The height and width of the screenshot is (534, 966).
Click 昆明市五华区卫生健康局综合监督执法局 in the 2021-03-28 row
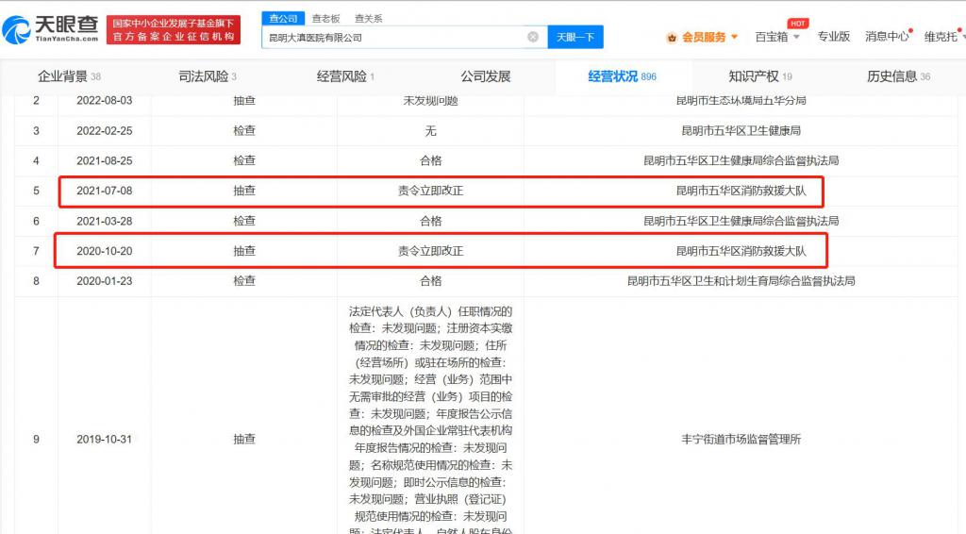741,221
